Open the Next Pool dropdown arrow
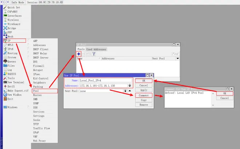Image resolution: width=240 pixels, height=149 pixels. tap(125, 91)
